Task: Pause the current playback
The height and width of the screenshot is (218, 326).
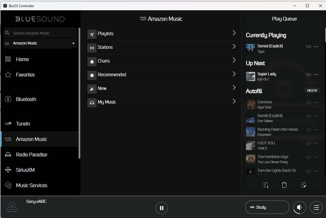Action: [x=161, y=208]
